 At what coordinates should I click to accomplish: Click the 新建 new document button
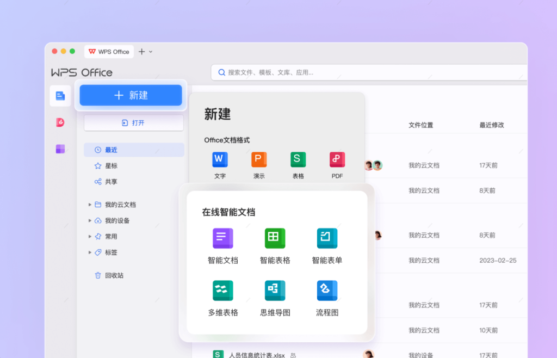point(131,95)
